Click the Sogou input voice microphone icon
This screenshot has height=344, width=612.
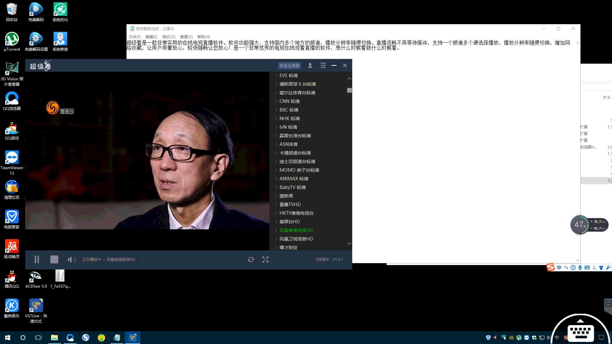pyautogui.click(x=580, y=268)
